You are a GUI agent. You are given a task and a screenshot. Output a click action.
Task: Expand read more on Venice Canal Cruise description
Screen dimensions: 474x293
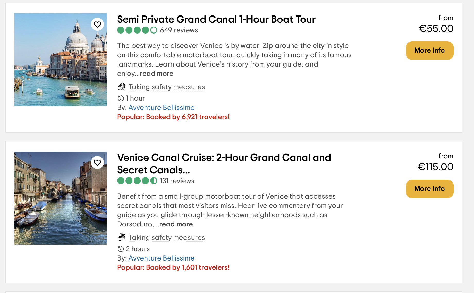coord(176,224)
